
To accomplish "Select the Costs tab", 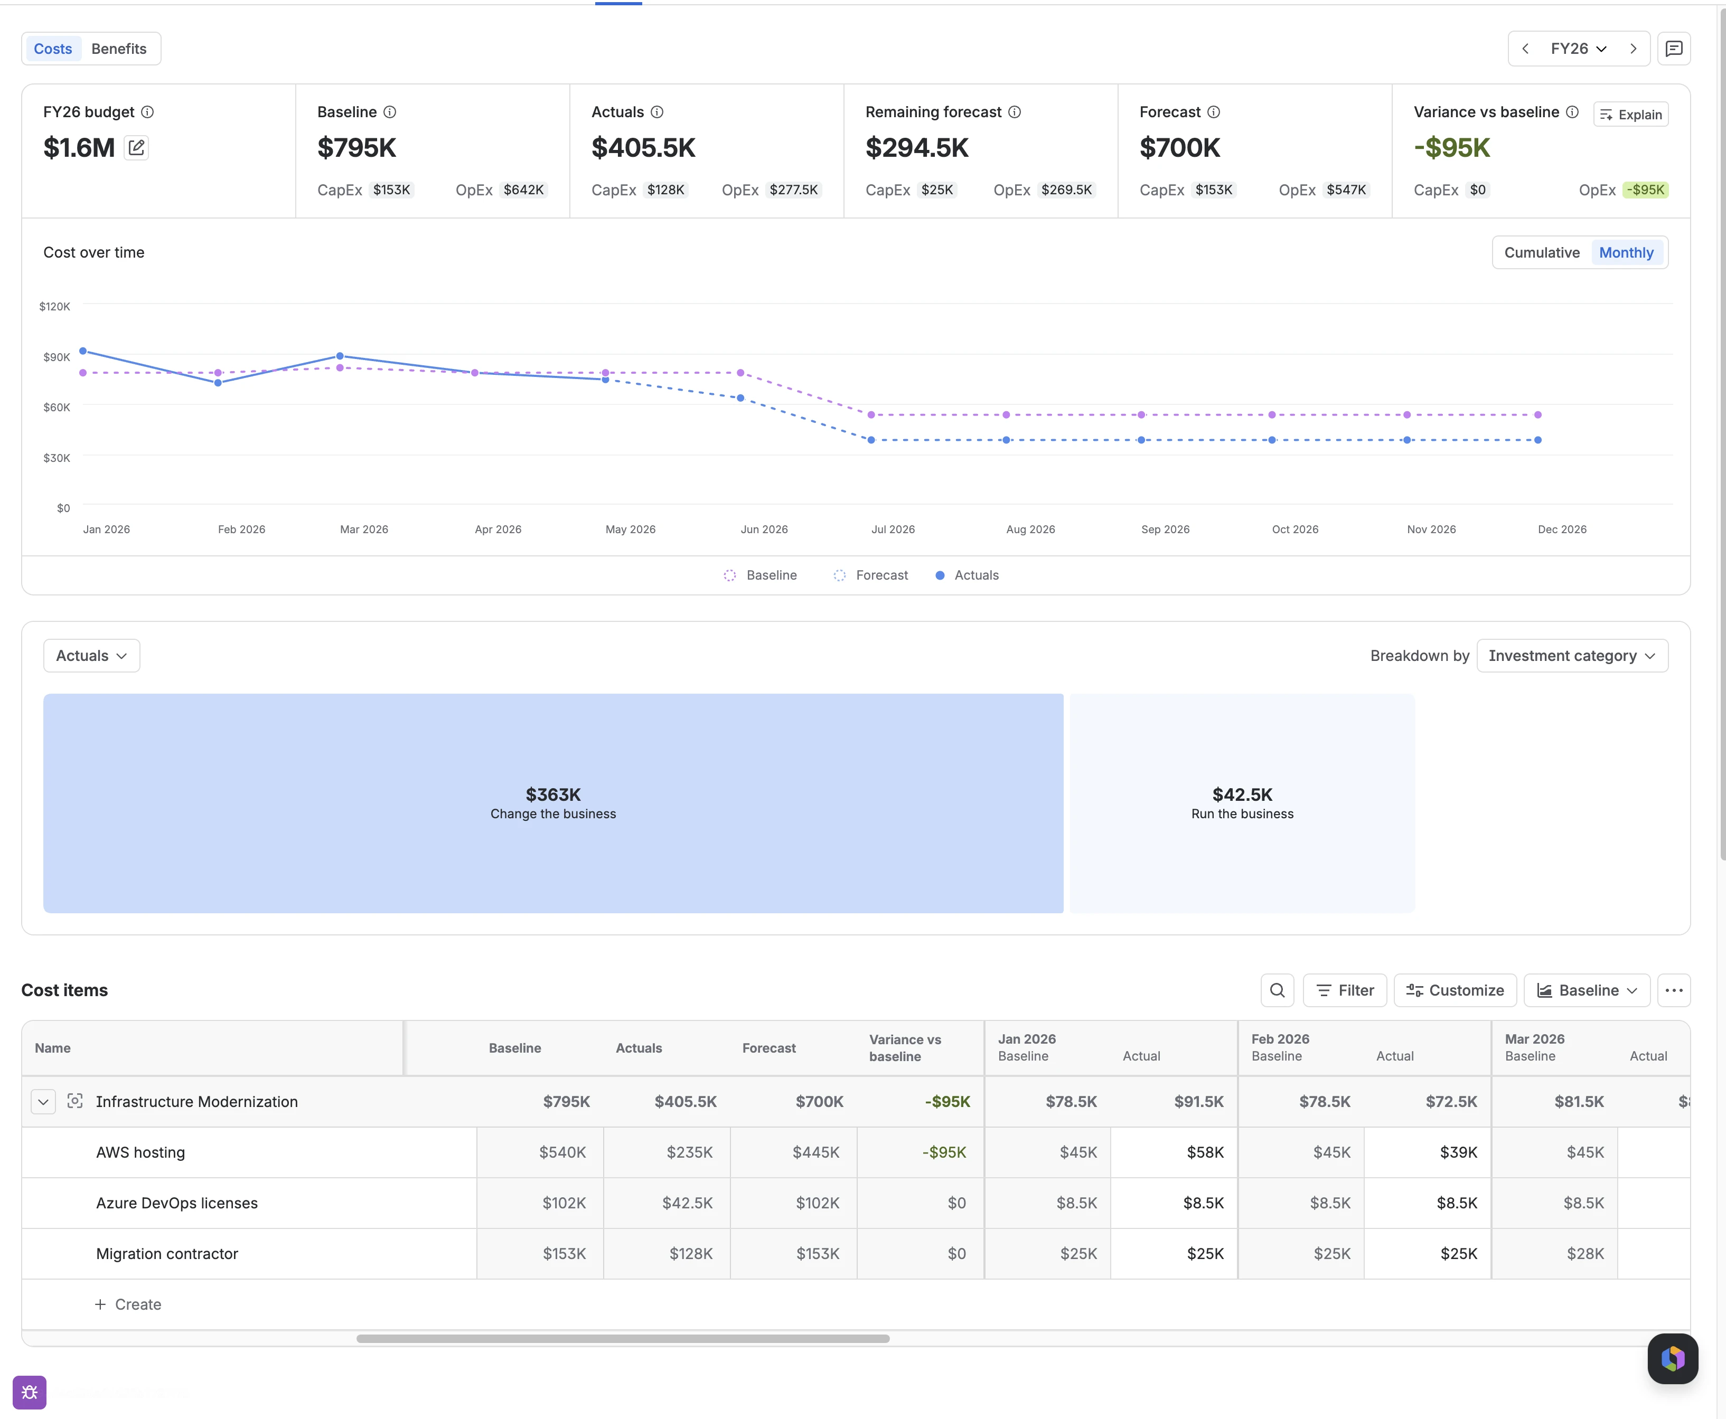I will 53,49.
